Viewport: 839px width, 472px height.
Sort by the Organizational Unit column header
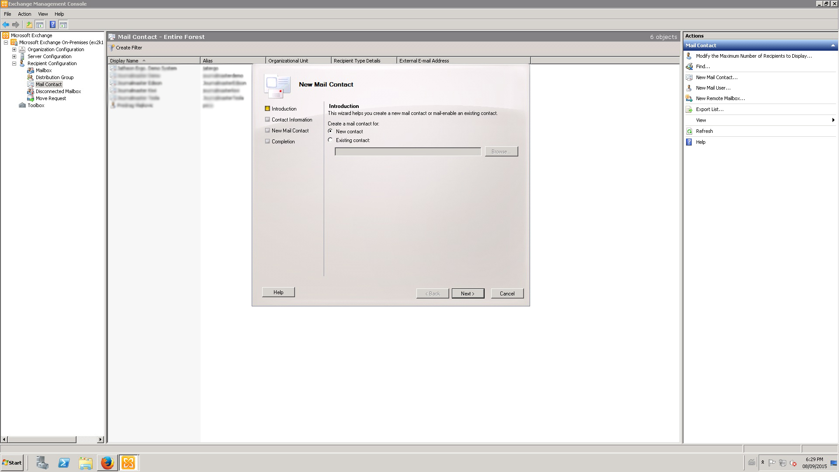(298, 61)
